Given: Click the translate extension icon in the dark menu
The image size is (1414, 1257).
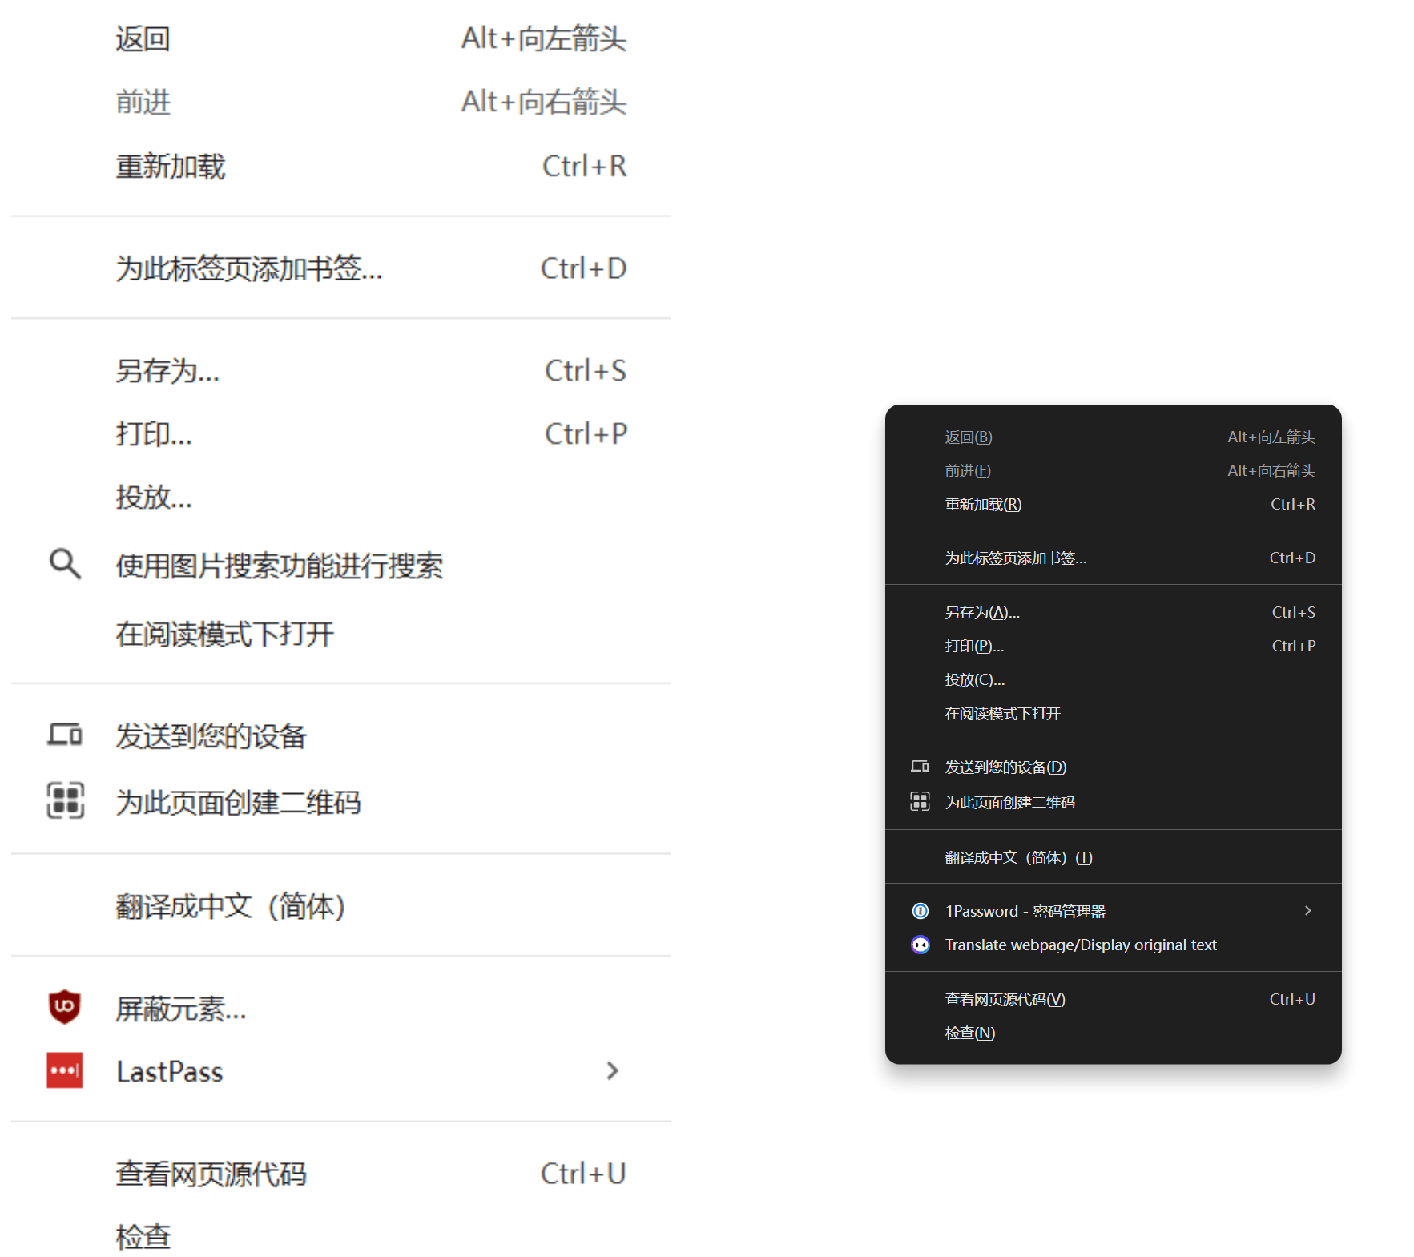Looking at the screenshot, I should click(921, 945).
